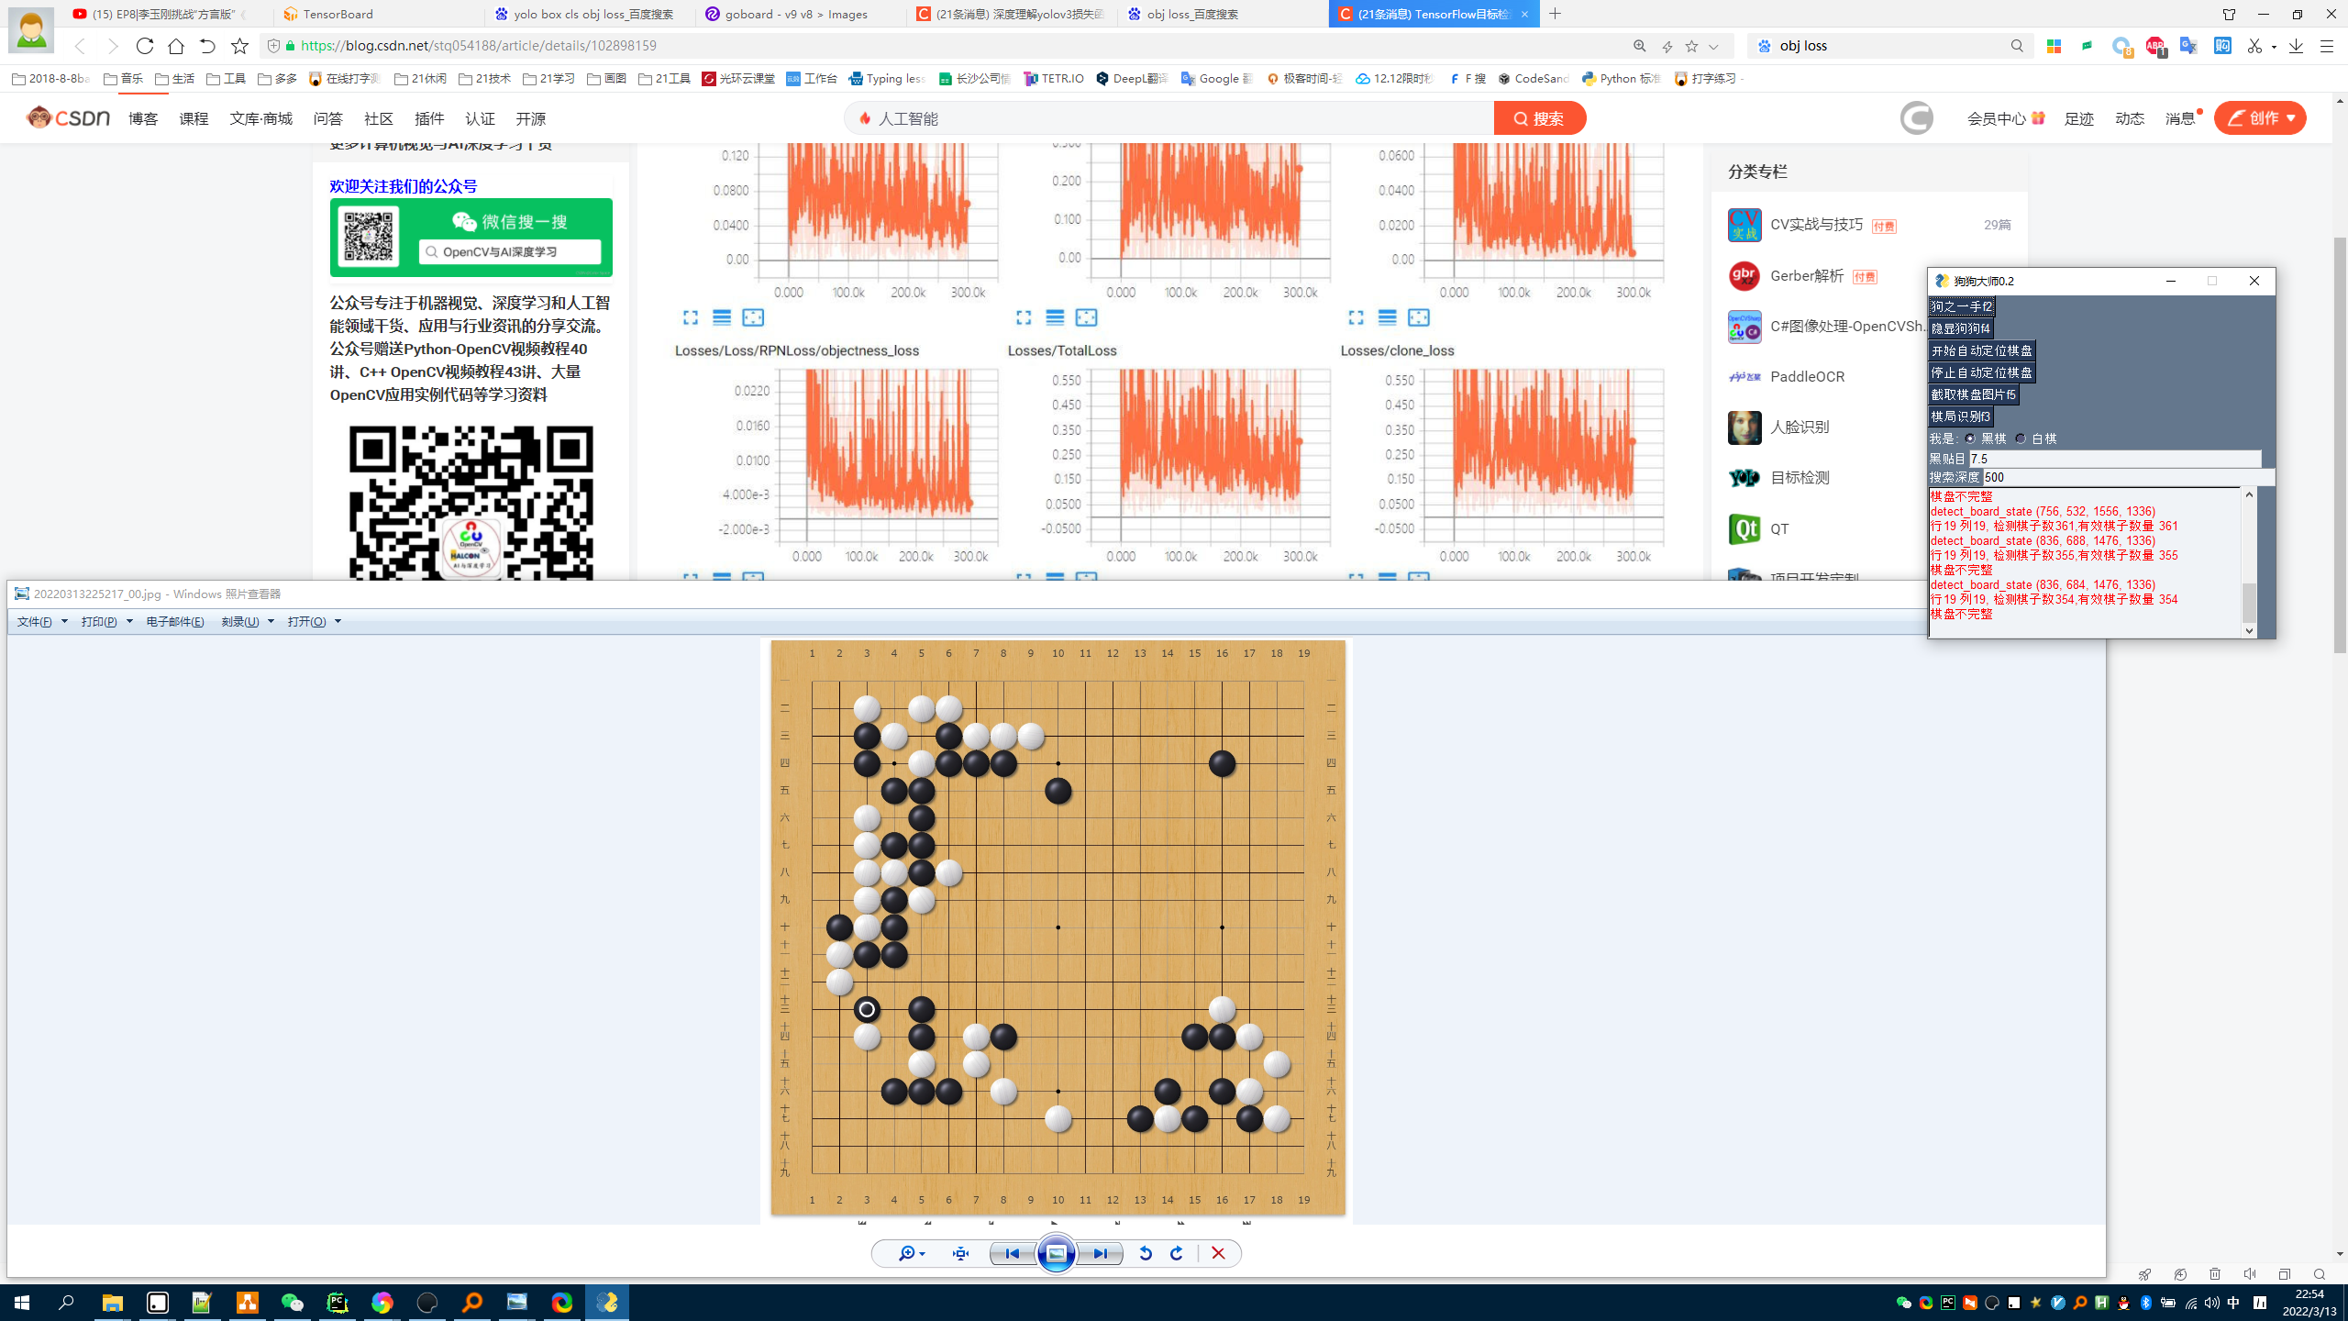Start the slideshow in photo viewer
The image size is (2348, 1321).
(x=1056, y=1254)
